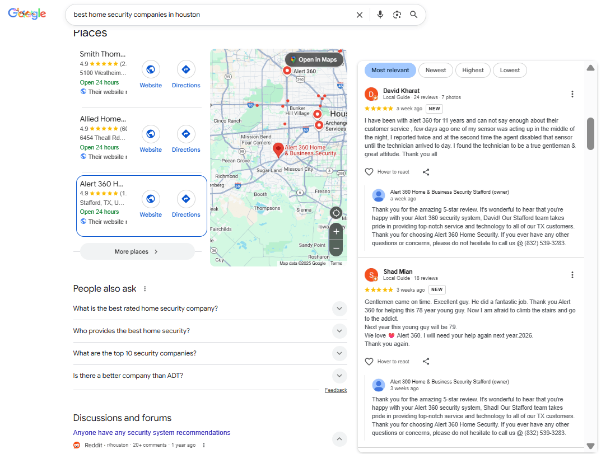Image resolution: width=615 pixels, height=454 pixels.
Task: Share Shad Mian's review
Action: [x=426, y=361]
